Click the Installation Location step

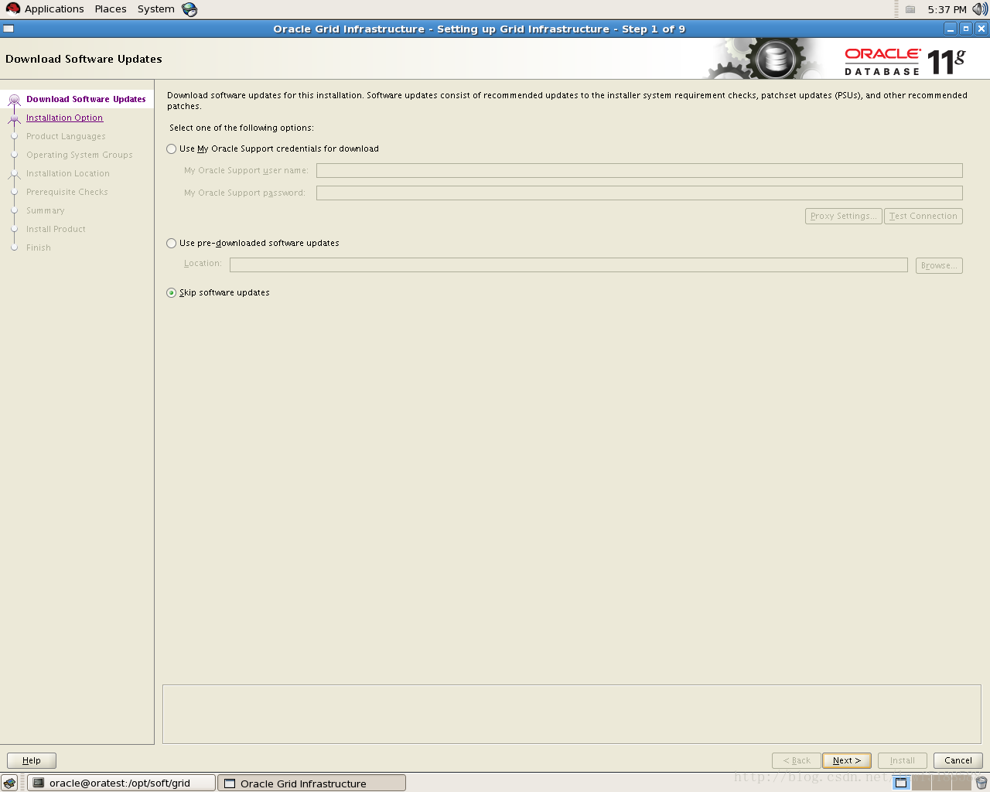[x=68, y=174]
